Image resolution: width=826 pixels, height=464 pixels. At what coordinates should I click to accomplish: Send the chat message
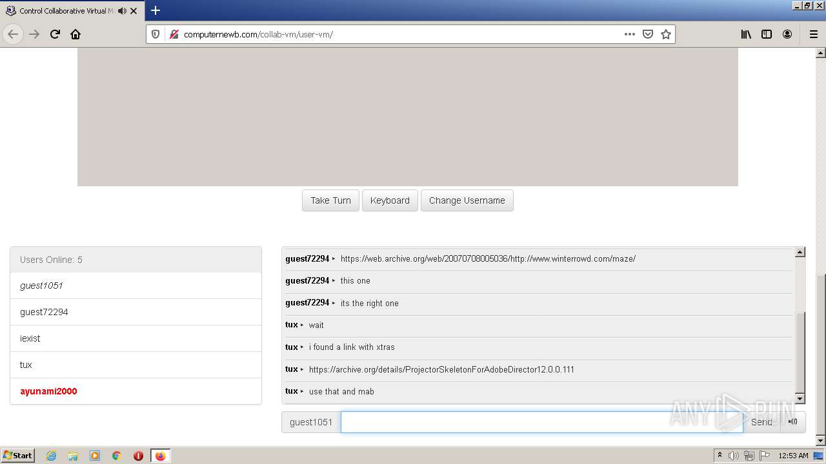(761, 422)
